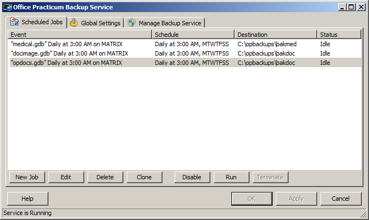This screenshot has width=369, height=220.
Task: Click the Edit button
Action: coord(66,177)
